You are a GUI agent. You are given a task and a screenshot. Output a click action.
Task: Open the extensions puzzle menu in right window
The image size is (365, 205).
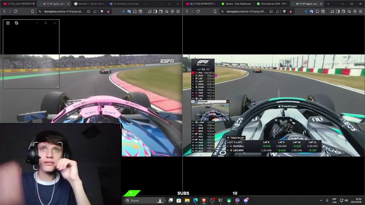pos(317,11)
